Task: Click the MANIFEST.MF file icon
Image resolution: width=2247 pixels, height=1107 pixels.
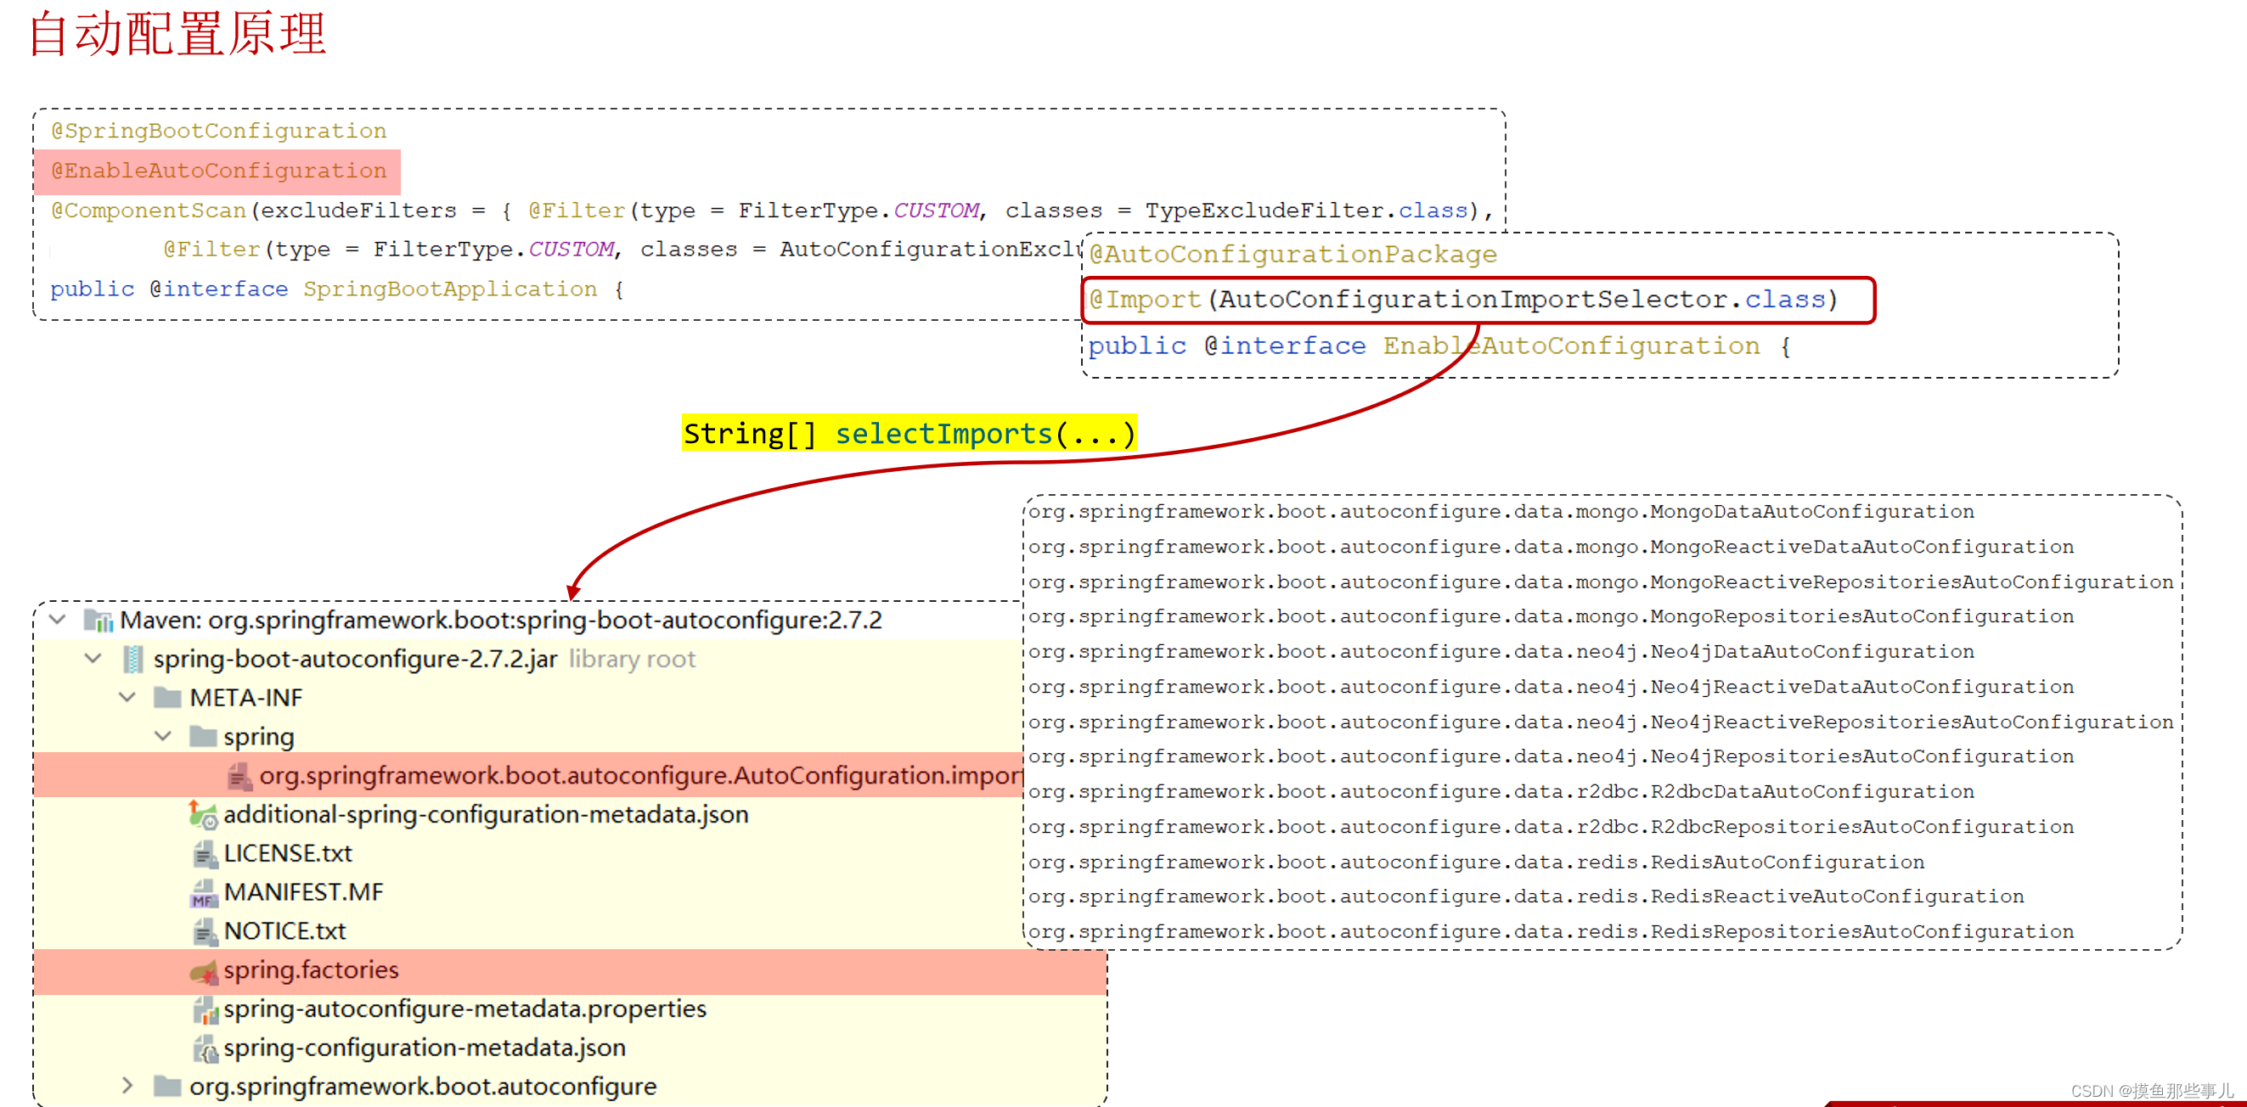Action: [203, 892]
